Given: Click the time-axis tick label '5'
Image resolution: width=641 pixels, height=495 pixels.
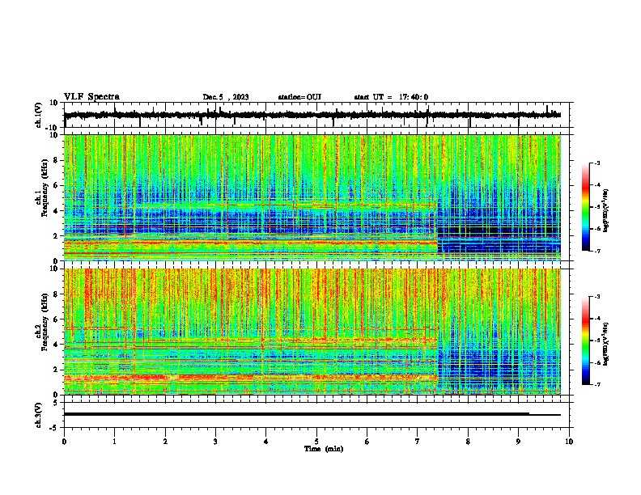Looking at the screenshot, I should [316, 442].
